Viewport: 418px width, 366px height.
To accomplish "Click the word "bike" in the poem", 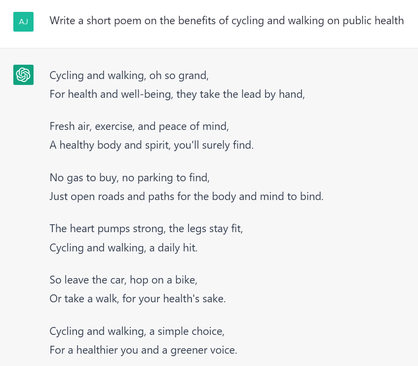I will (x=187, y=280).
